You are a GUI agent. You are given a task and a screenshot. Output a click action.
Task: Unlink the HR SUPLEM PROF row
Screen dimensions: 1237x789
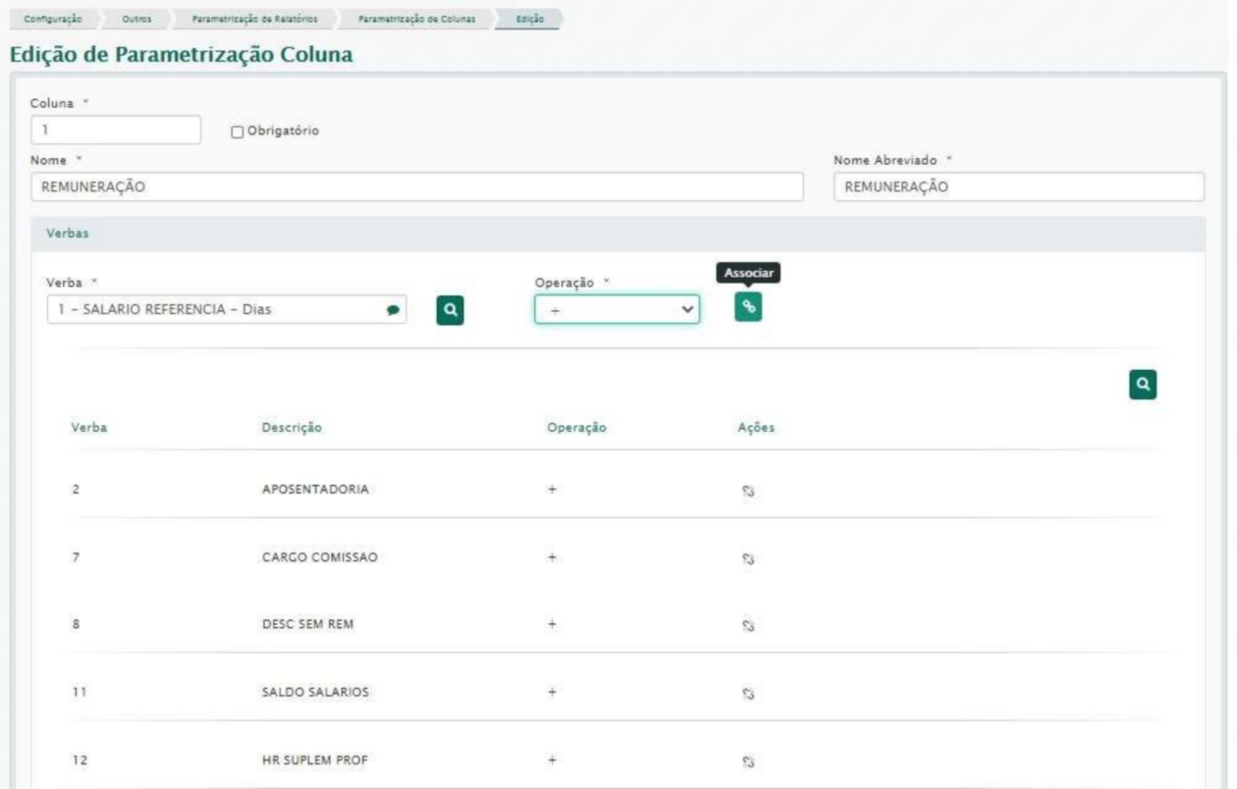click(747, 761)
